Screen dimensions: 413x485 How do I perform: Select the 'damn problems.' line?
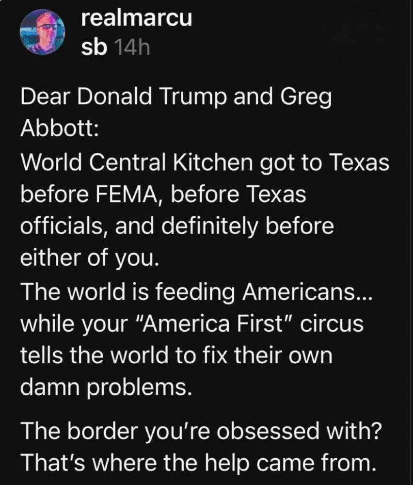click(x=106, y=388)
